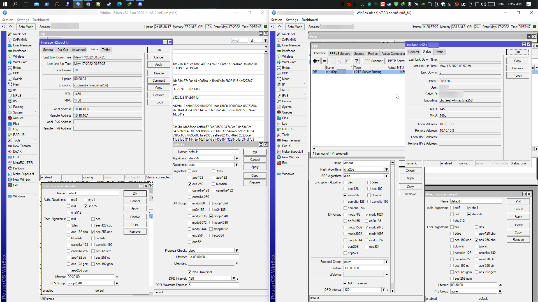Screen dimensions: 538x302
Task: Click Find field in left Log window
Action: 239,41
